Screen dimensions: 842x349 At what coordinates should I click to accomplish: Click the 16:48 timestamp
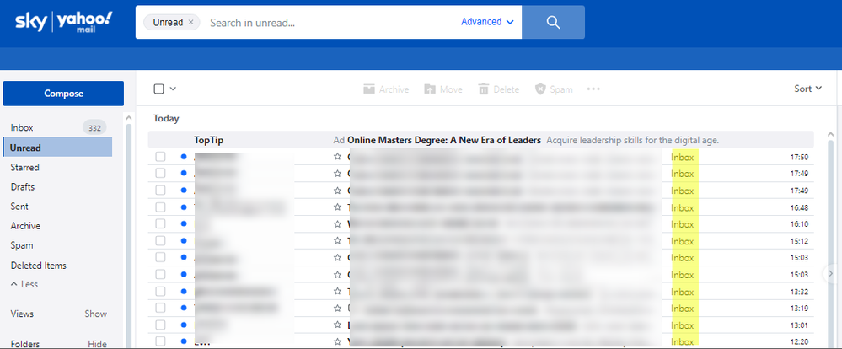799,207
